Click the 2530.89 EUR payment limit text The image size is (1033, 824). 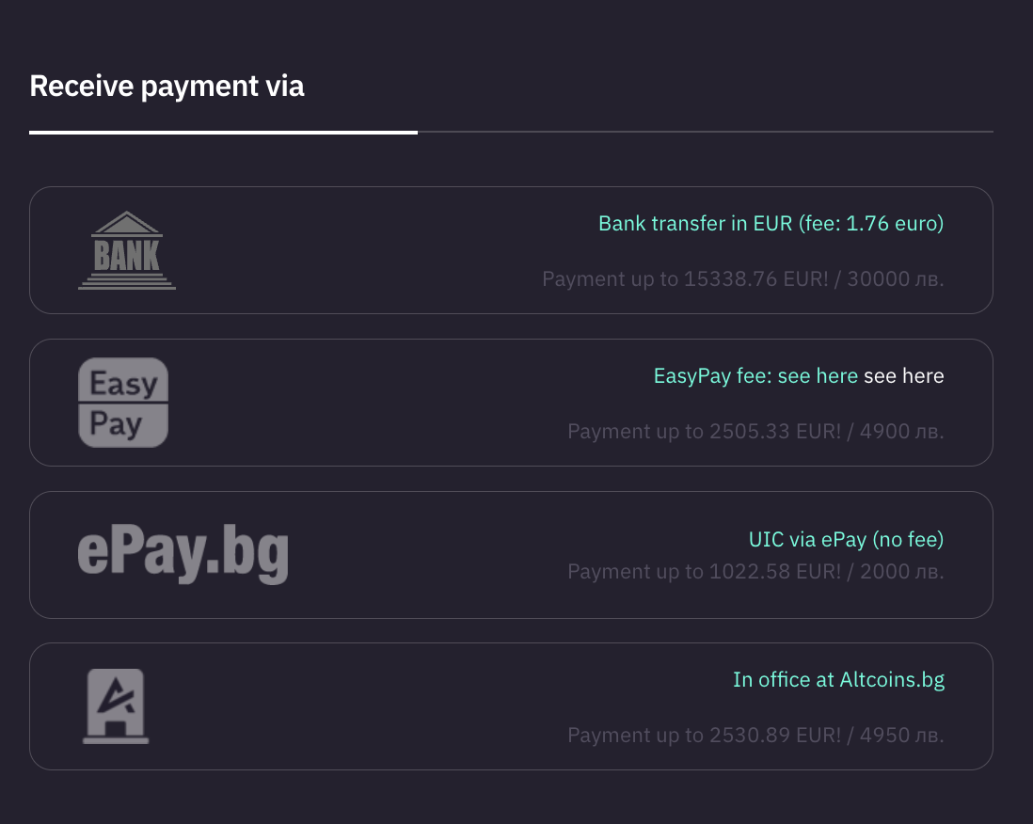click(755, 735)
